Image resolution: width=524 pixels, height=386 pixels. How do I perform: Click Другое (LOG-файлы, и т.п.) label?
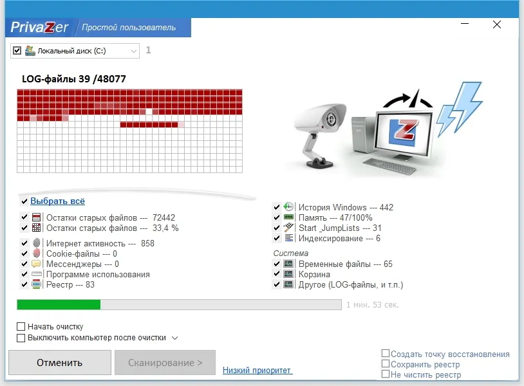point(351,284)
